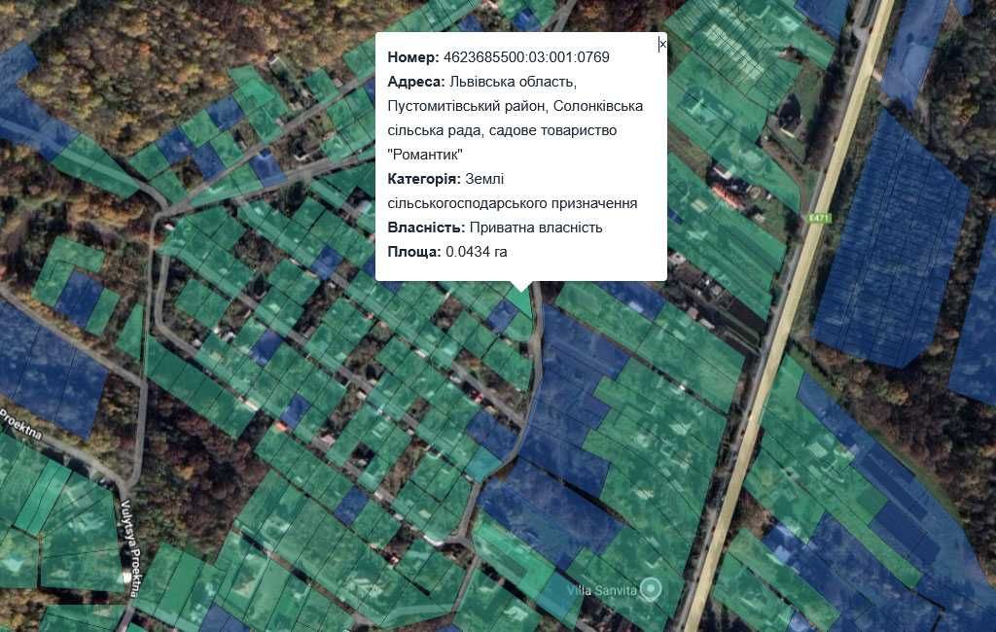
Task: Click the "сільськогосподарського призначення" category text
Action: (513, 203)
